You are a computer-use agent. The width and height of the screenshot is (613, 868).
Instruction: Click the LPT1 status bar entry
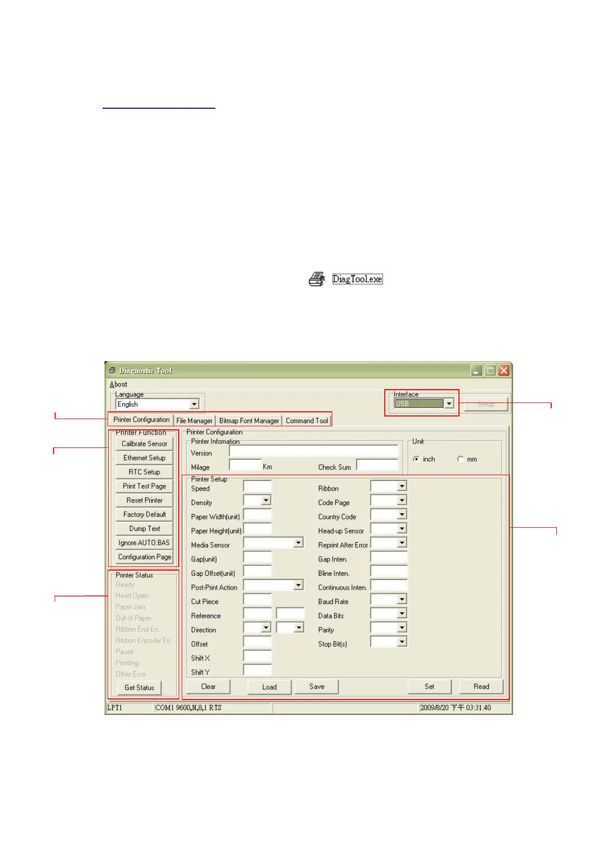(x=115, y=708)
